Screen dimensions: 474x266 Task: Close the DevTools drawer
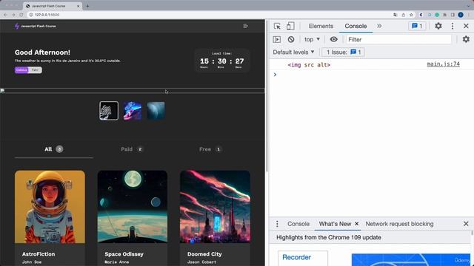(x=466, y=224)
